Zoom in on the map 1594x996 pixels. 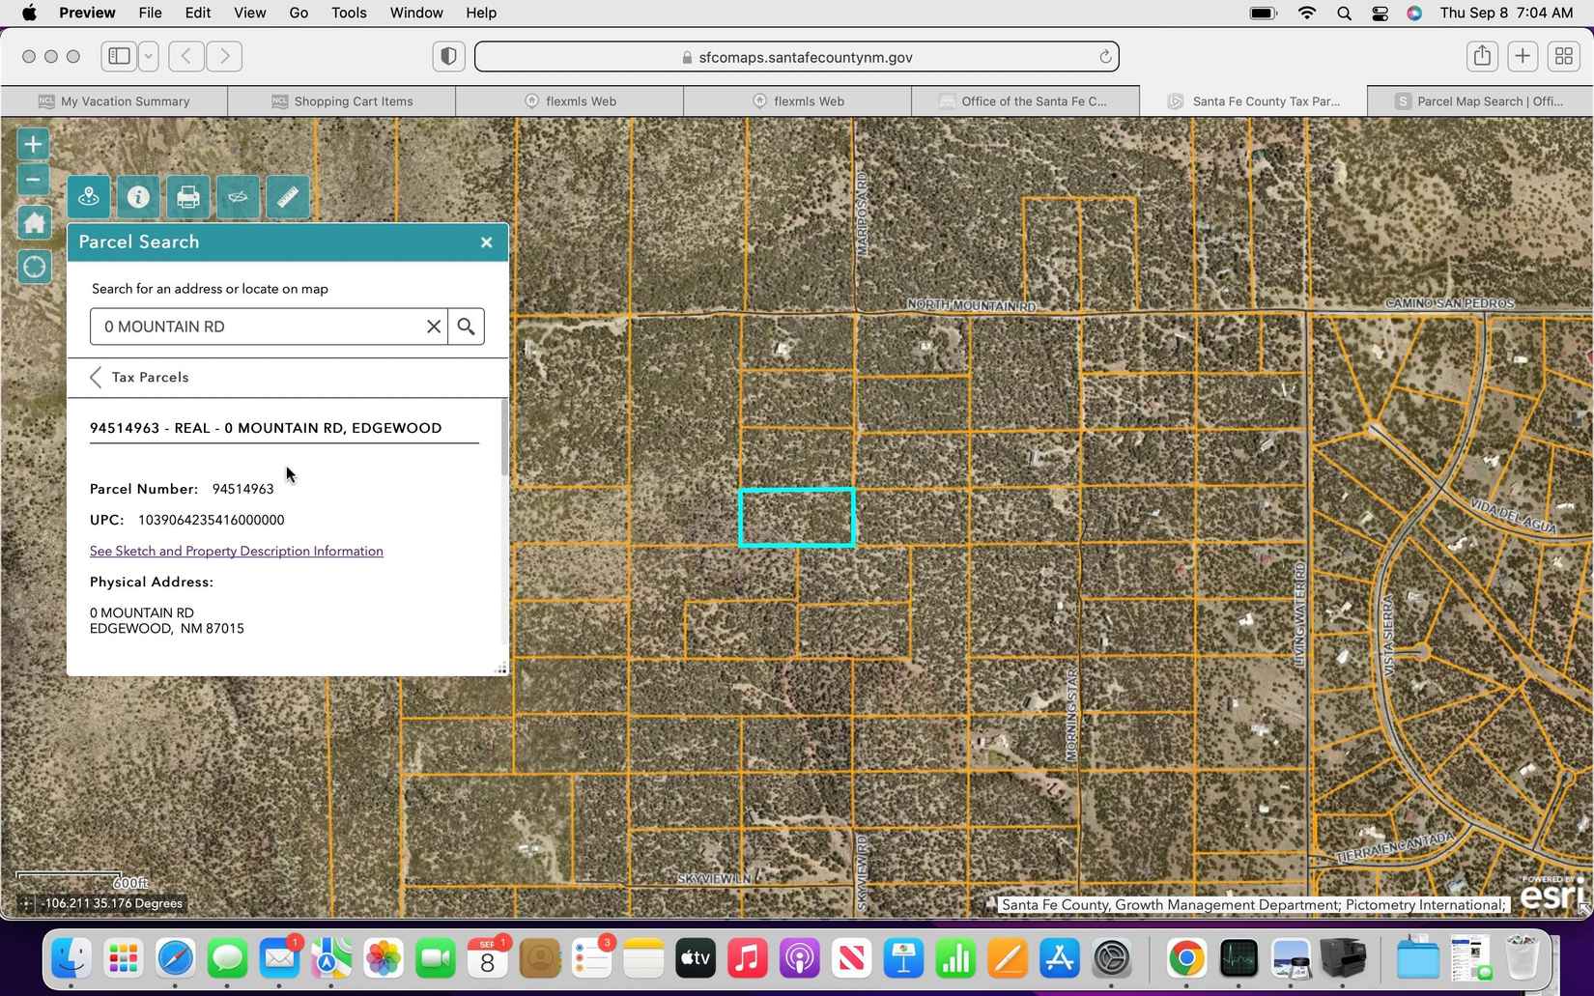[33, 144]
